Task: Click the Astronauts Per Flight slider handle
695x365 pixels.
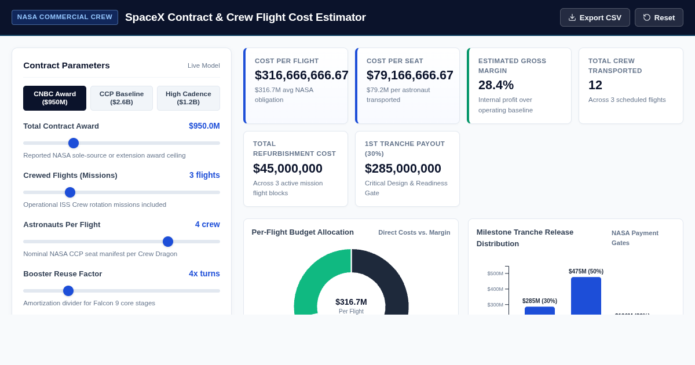Action: pos(168,242)
